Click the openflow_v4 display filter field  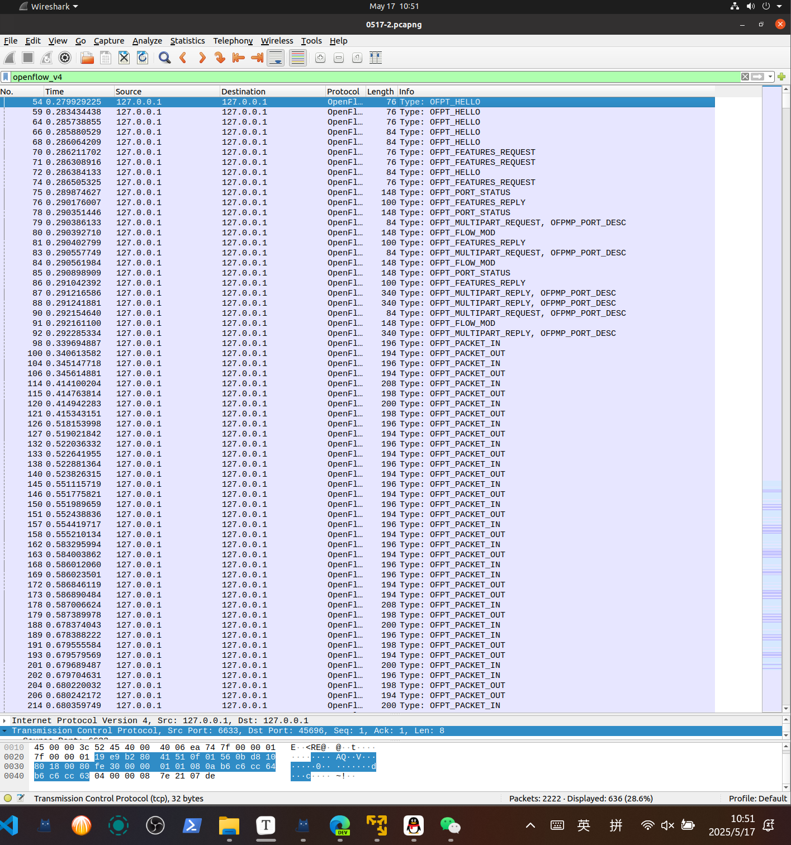(335, 77)
